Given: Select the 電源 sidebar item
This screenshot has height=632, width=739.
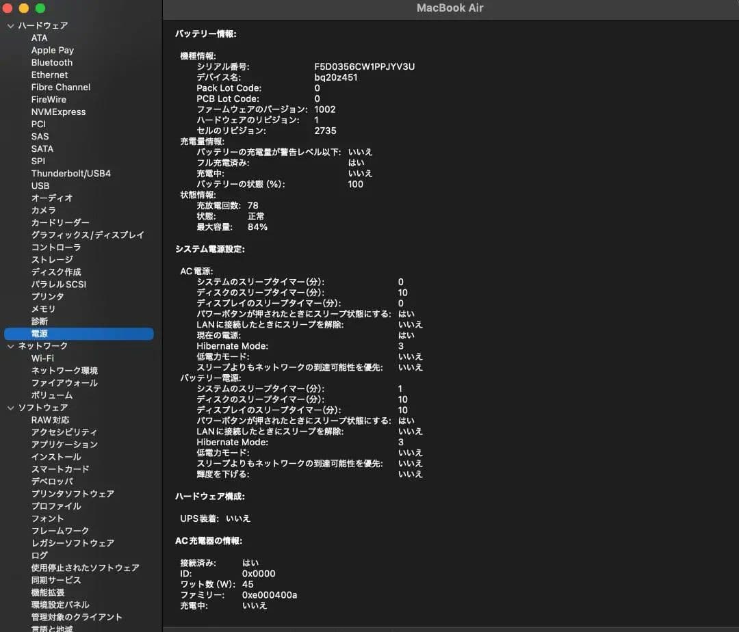Looking at the screenshot, I should click(40, 334).
